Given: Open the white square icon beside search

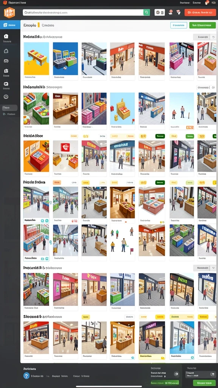Looking at the screenshot, I should pos(160,12).
